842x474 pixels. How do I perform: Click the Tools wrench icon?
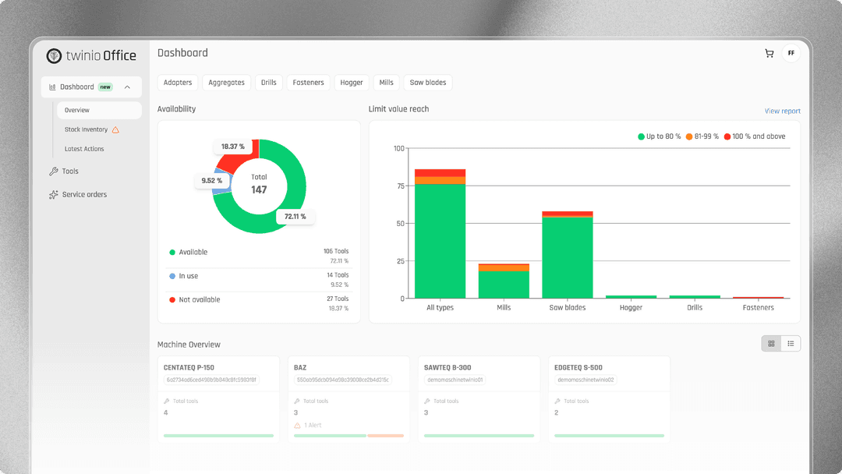coord(53,172)
